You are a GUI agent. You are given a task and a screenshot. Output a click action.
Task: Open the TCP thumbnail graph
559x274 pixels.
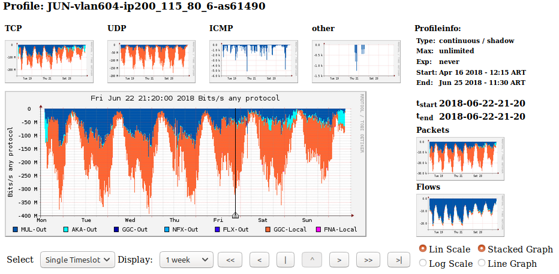(x=49, y=61)
